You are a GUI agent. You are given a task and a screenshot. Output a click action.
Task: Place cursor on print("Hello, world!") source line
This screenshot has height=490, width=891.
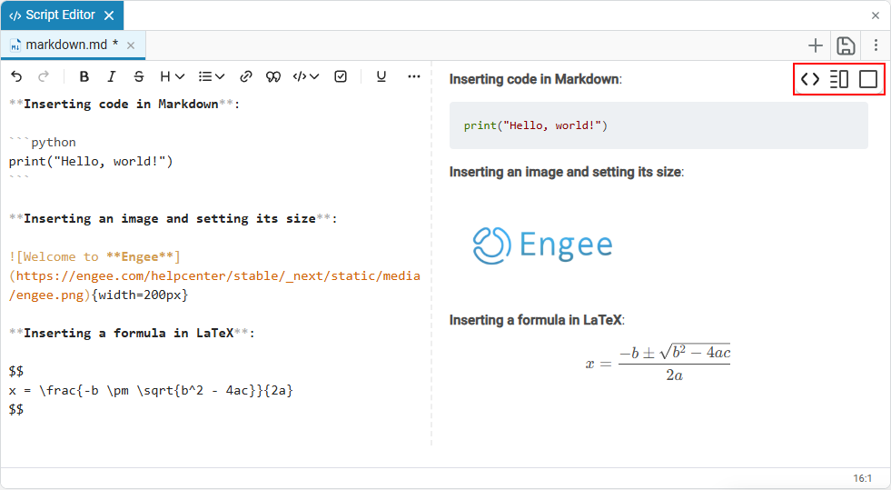pos(91,162)
